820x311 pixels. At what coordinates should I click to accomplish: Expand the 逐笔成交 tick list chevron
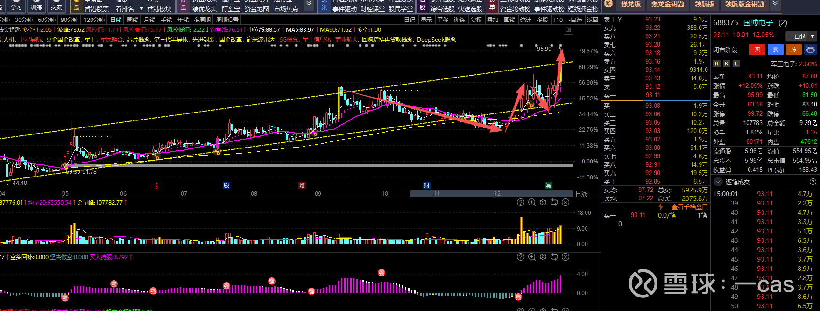[x=718, y=182]
